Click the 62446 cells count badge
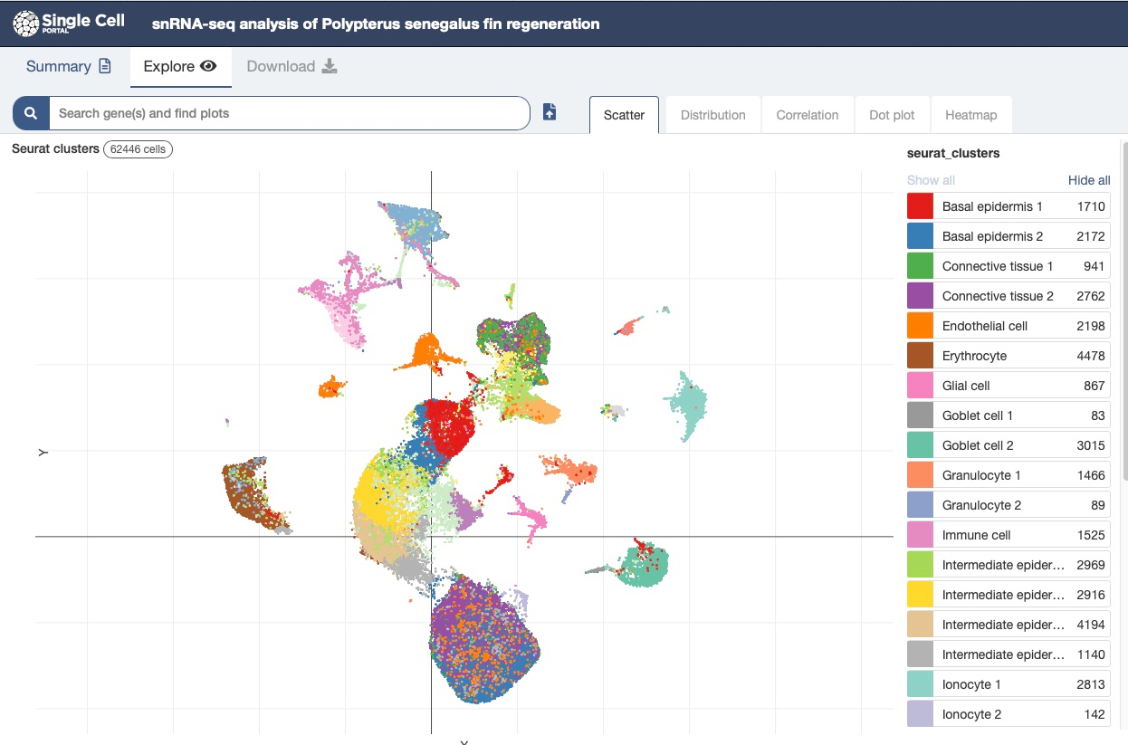The image size is (1128, 745). [x=138, y=149]
